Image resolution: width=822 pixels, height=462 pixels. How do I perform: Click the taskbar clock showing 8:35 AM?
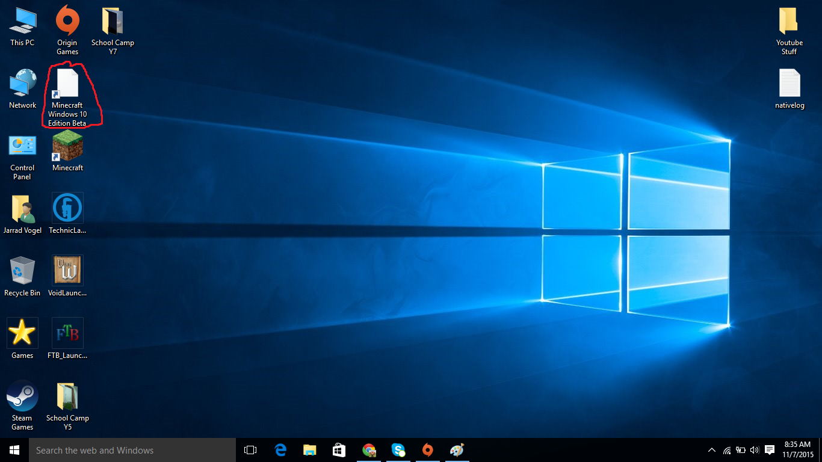(798, 449)
